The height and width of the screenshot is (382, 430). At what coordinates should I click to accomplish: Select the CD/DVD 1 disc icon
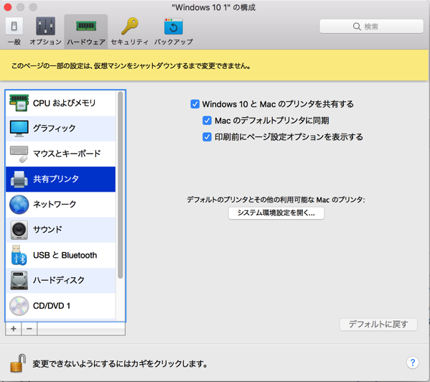pyautogui.click(x=19, y=306)
